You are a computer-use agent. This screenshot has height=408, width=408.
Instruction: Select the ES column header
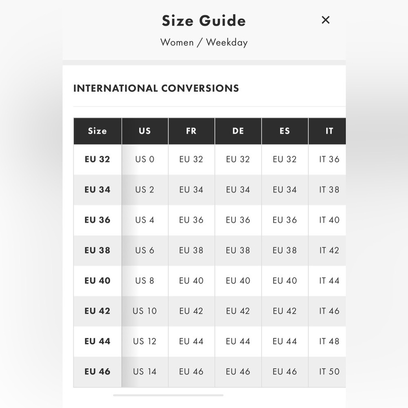point(285,131)
